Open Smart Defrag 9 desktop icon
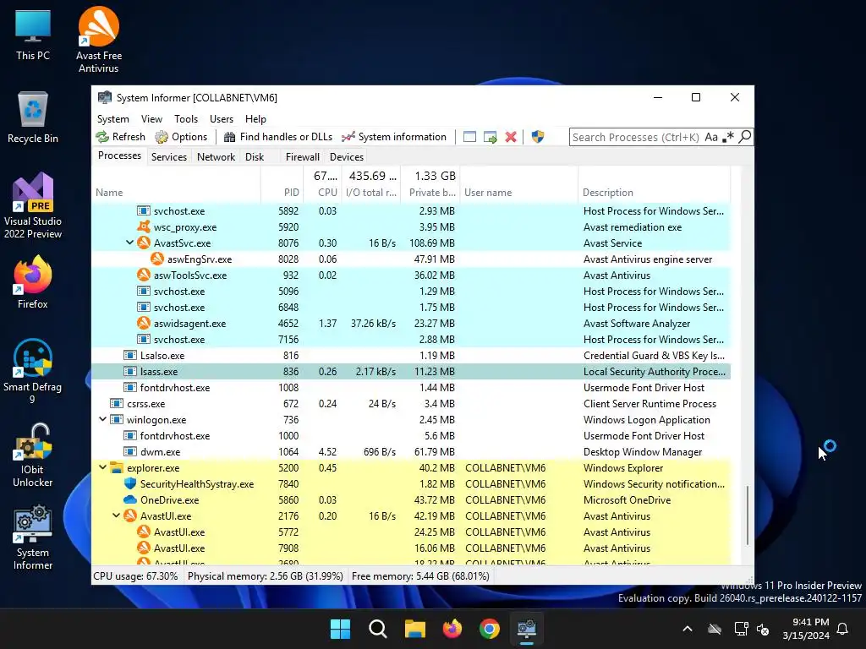The height and width of the screenshot is (649, 866). pos(33,371)
